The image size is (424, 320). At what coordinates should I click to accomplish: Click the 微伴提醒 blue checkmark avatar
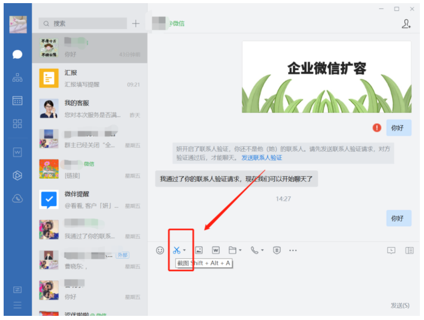coord(49,199)
